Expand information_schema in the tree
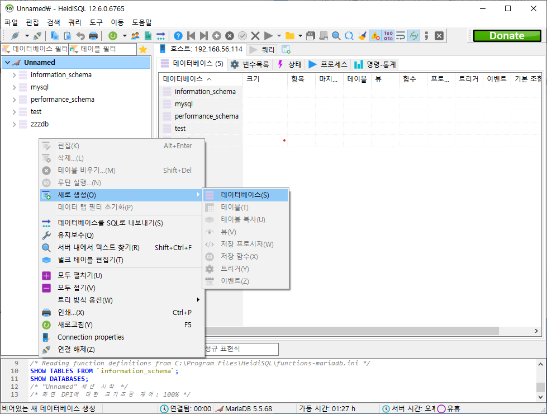 click(x=15, y=75)
